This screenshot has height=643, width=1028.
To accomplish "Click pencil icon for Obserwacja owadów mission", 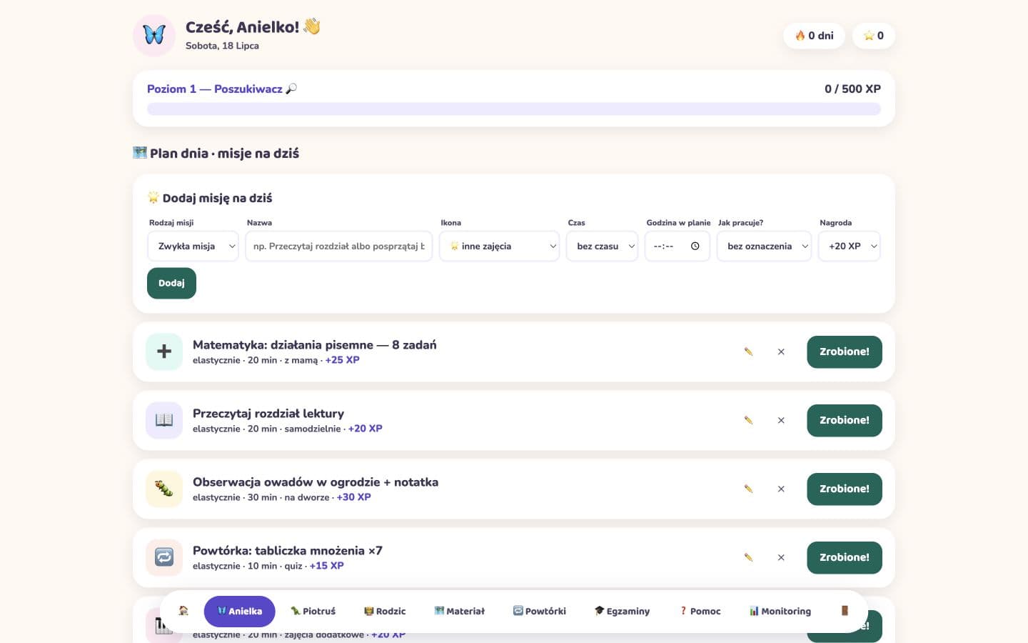I will [748, 489].
